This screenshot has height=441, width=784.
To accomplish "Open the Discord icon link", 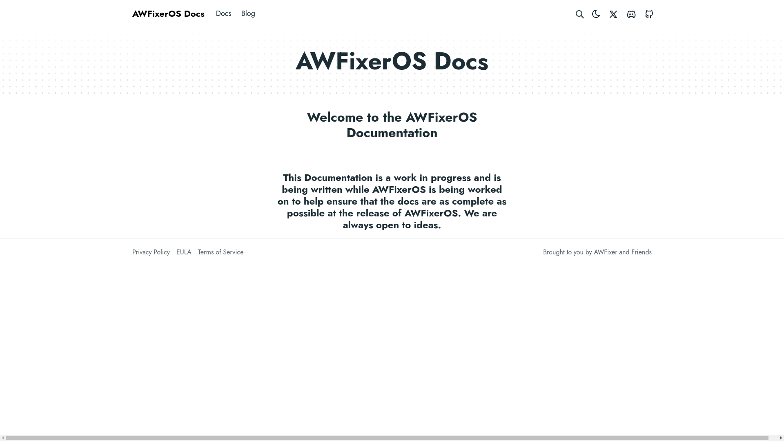I will [x=631, y=14].
